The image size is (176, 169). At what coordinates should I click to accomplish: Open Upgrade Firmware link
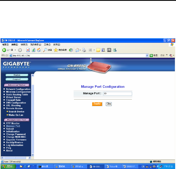point(16,140)
